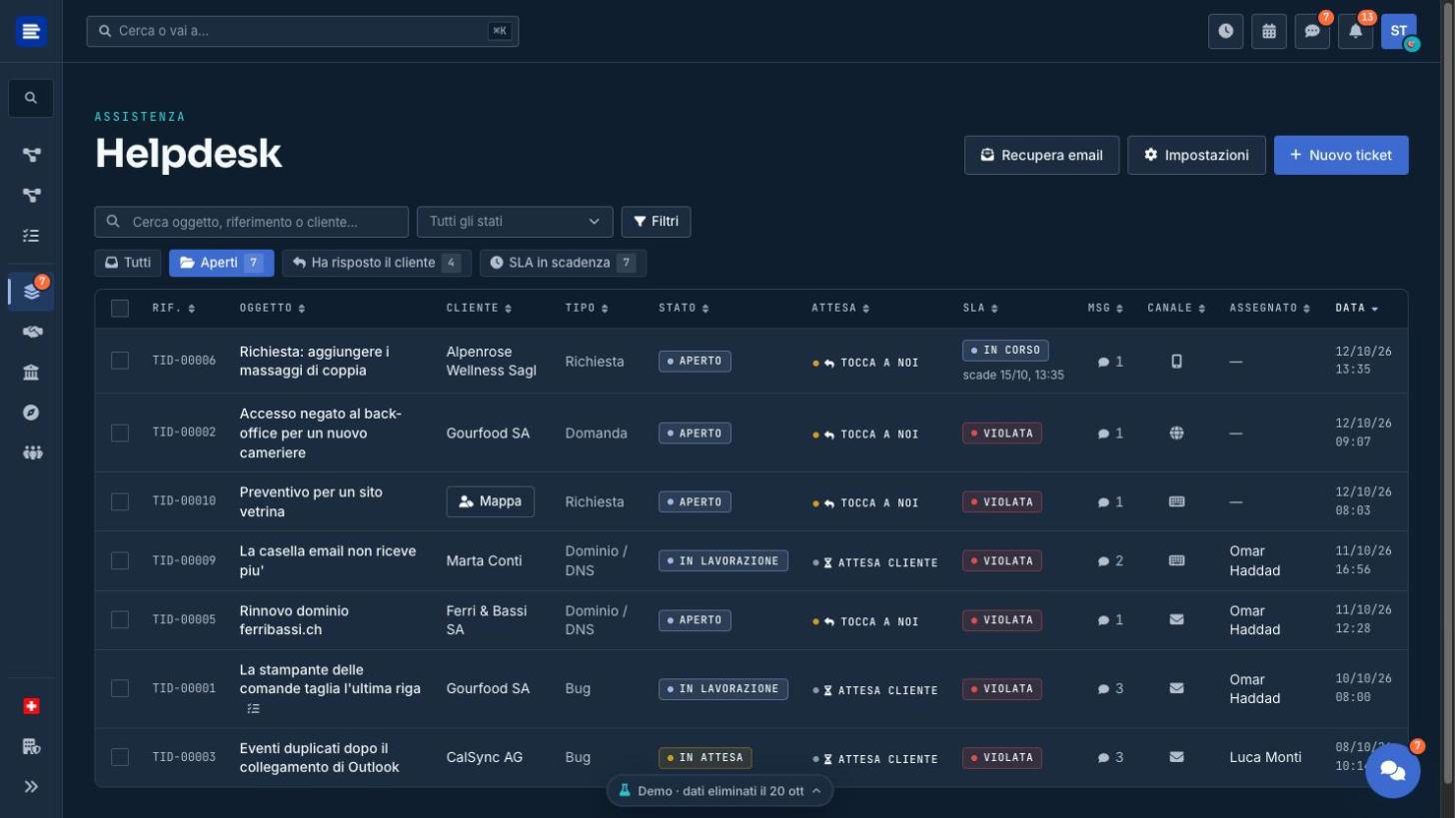Screen dimensions: 1455x818
Task: Select the Tutti tab
Action: [128, 263]
